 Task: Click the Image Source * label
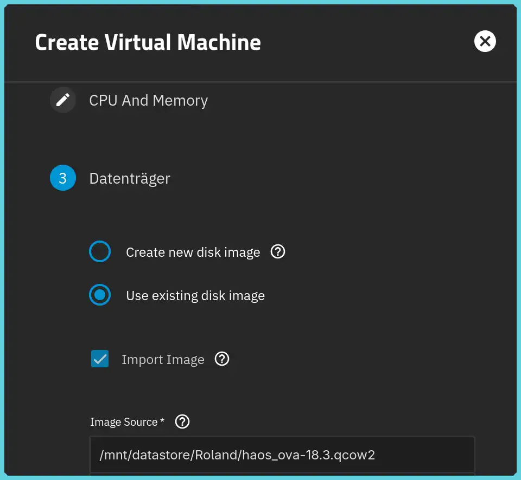127,422
